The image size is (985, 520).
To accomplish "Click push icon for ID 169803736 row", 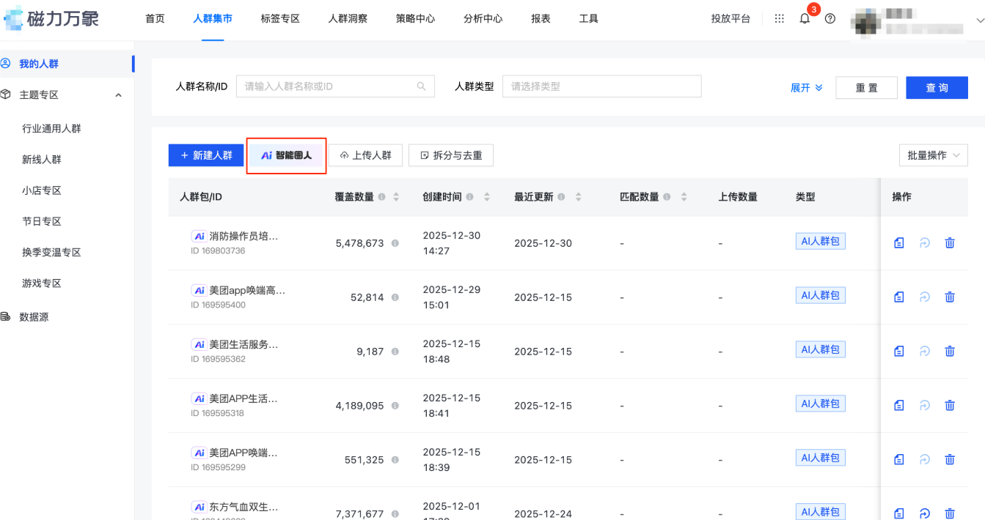I will 925,243.
